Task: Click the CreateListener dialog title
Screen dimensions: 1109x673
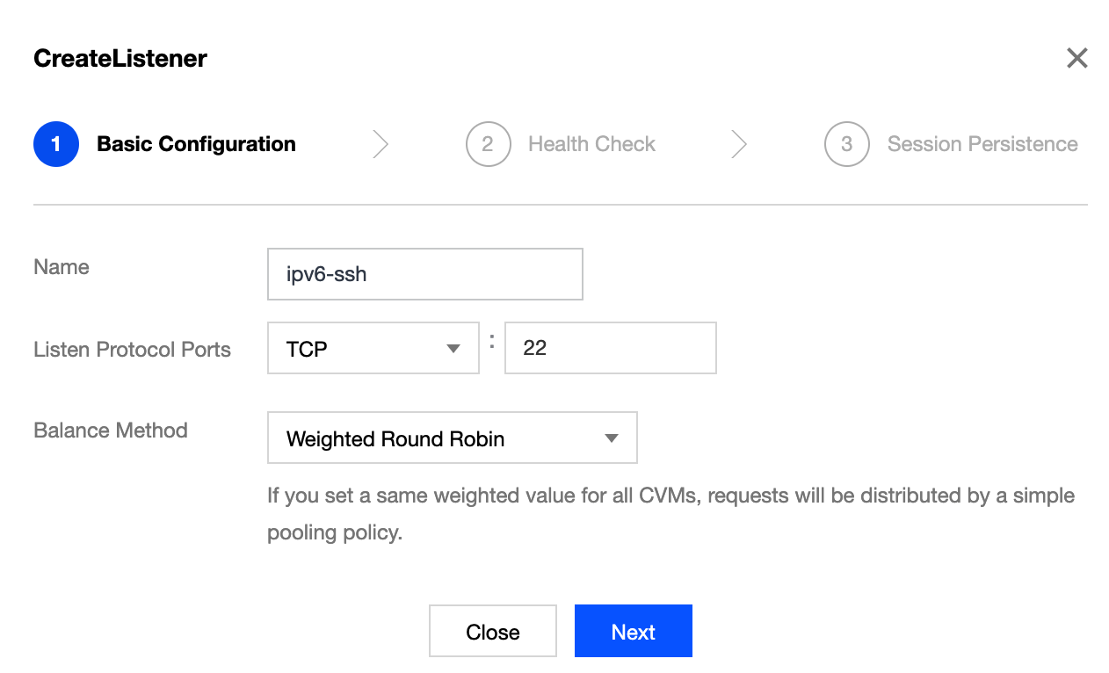Action: coord(120,59)
